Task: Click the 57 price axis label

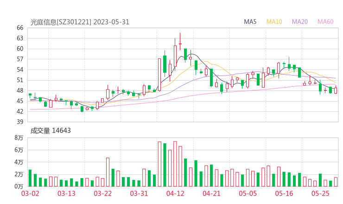Action: [x=20, y=59]
